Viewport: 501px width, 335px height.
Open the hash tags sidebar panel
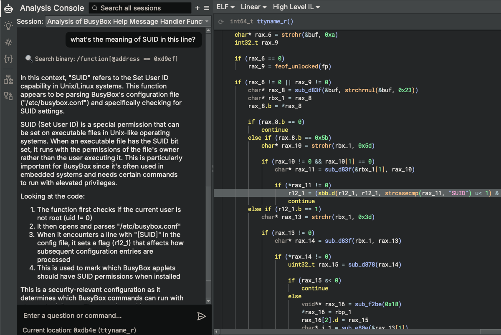pos(8,42)
